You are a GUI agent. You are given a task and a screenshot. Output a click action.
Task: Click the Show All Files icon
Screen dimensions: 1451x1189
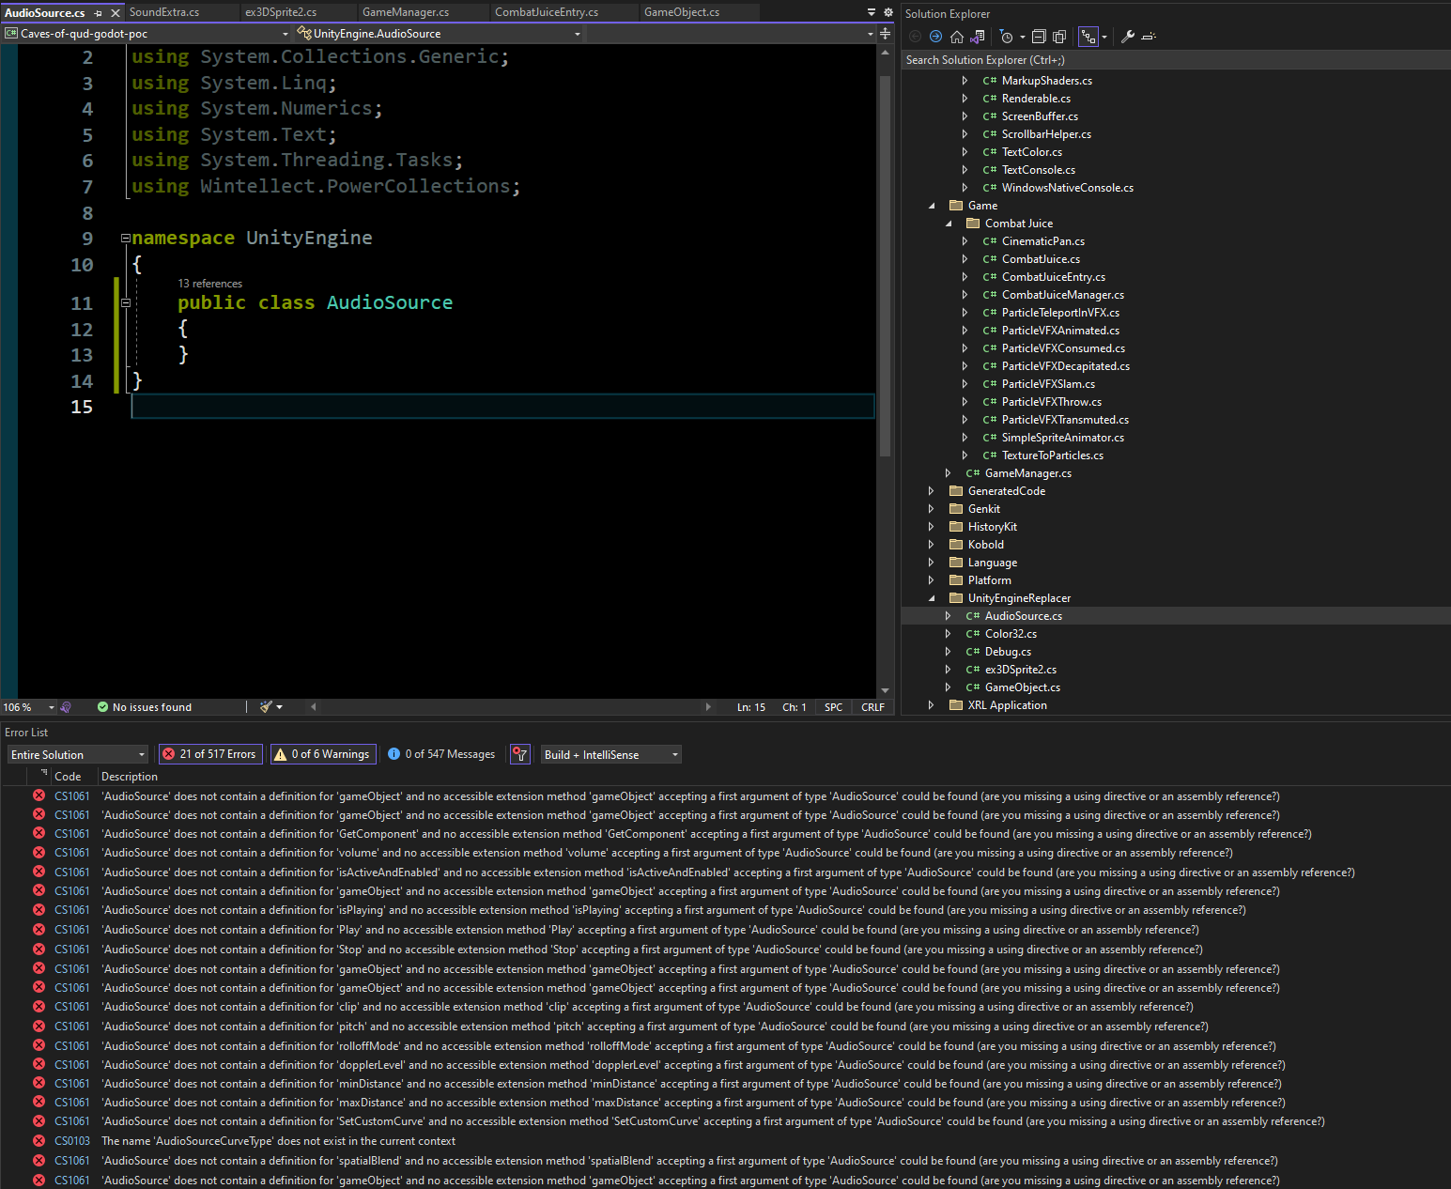pos(1059,37)
